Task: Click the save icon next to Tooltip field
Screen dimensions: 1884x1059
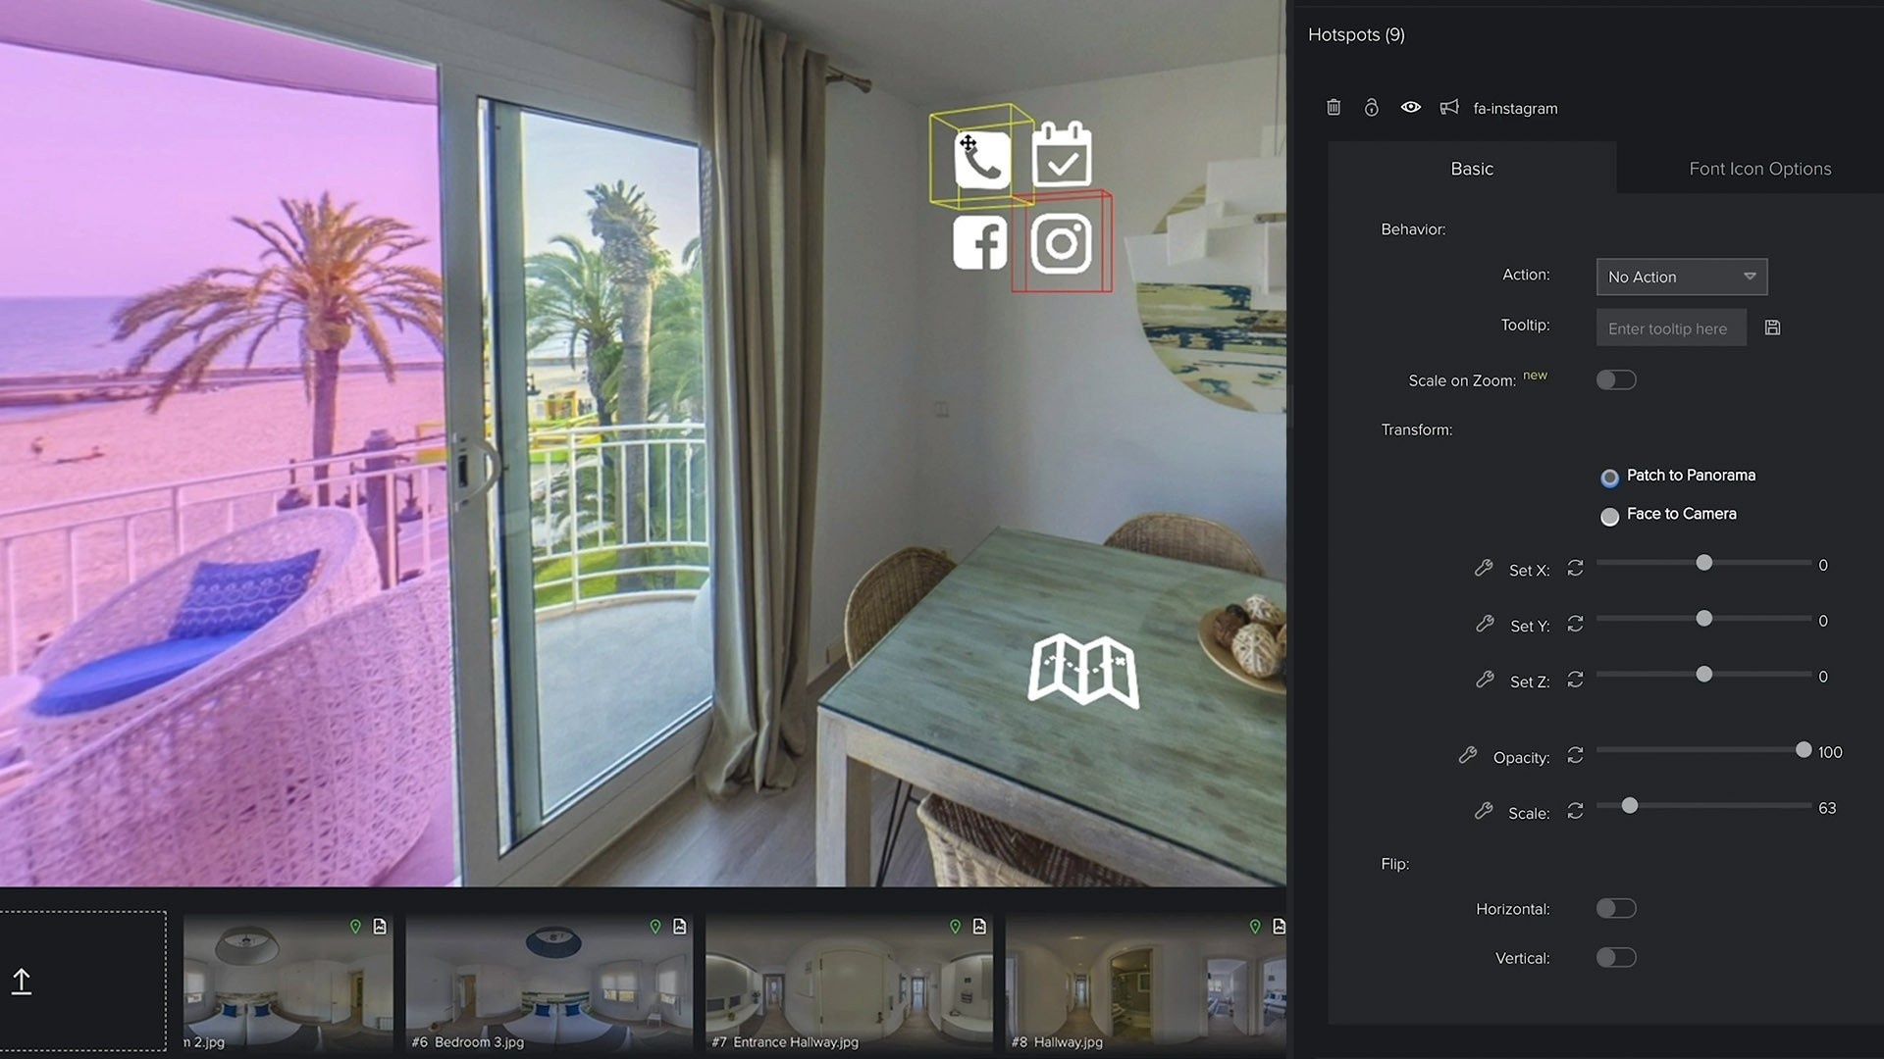Action: pyautogui.click(x=1772, y=328)
